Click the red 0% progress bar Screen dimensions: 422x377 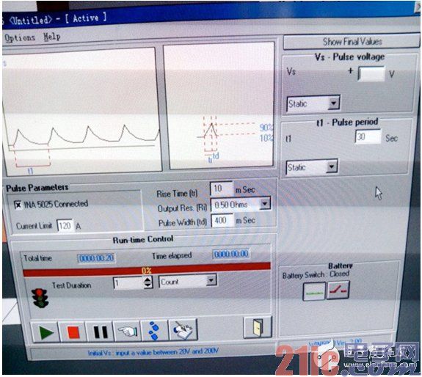[147, 270]
